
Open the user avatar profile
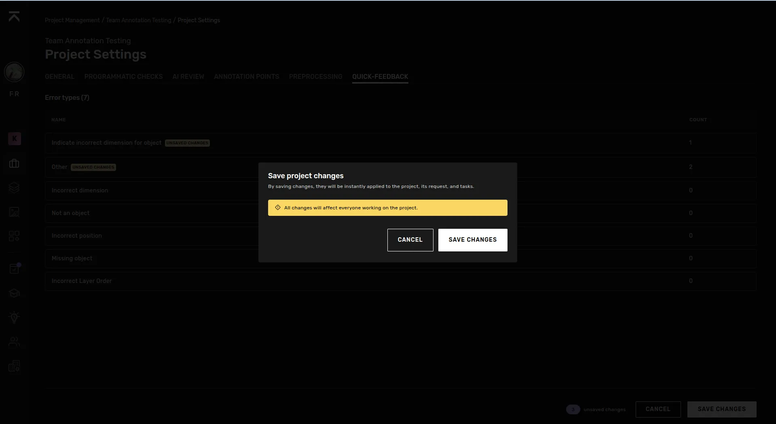[x=14, y=72]
